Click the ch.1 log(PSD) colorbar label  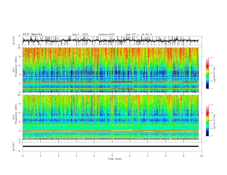pos(214,75)
